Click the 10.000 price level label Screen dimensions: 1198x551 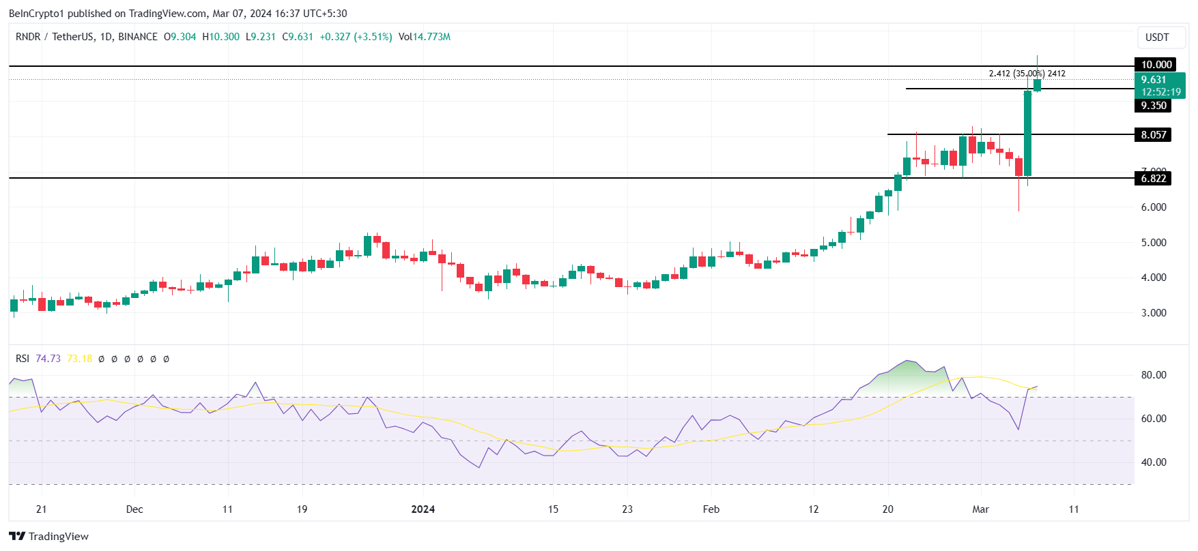[x=1155, y=65]
